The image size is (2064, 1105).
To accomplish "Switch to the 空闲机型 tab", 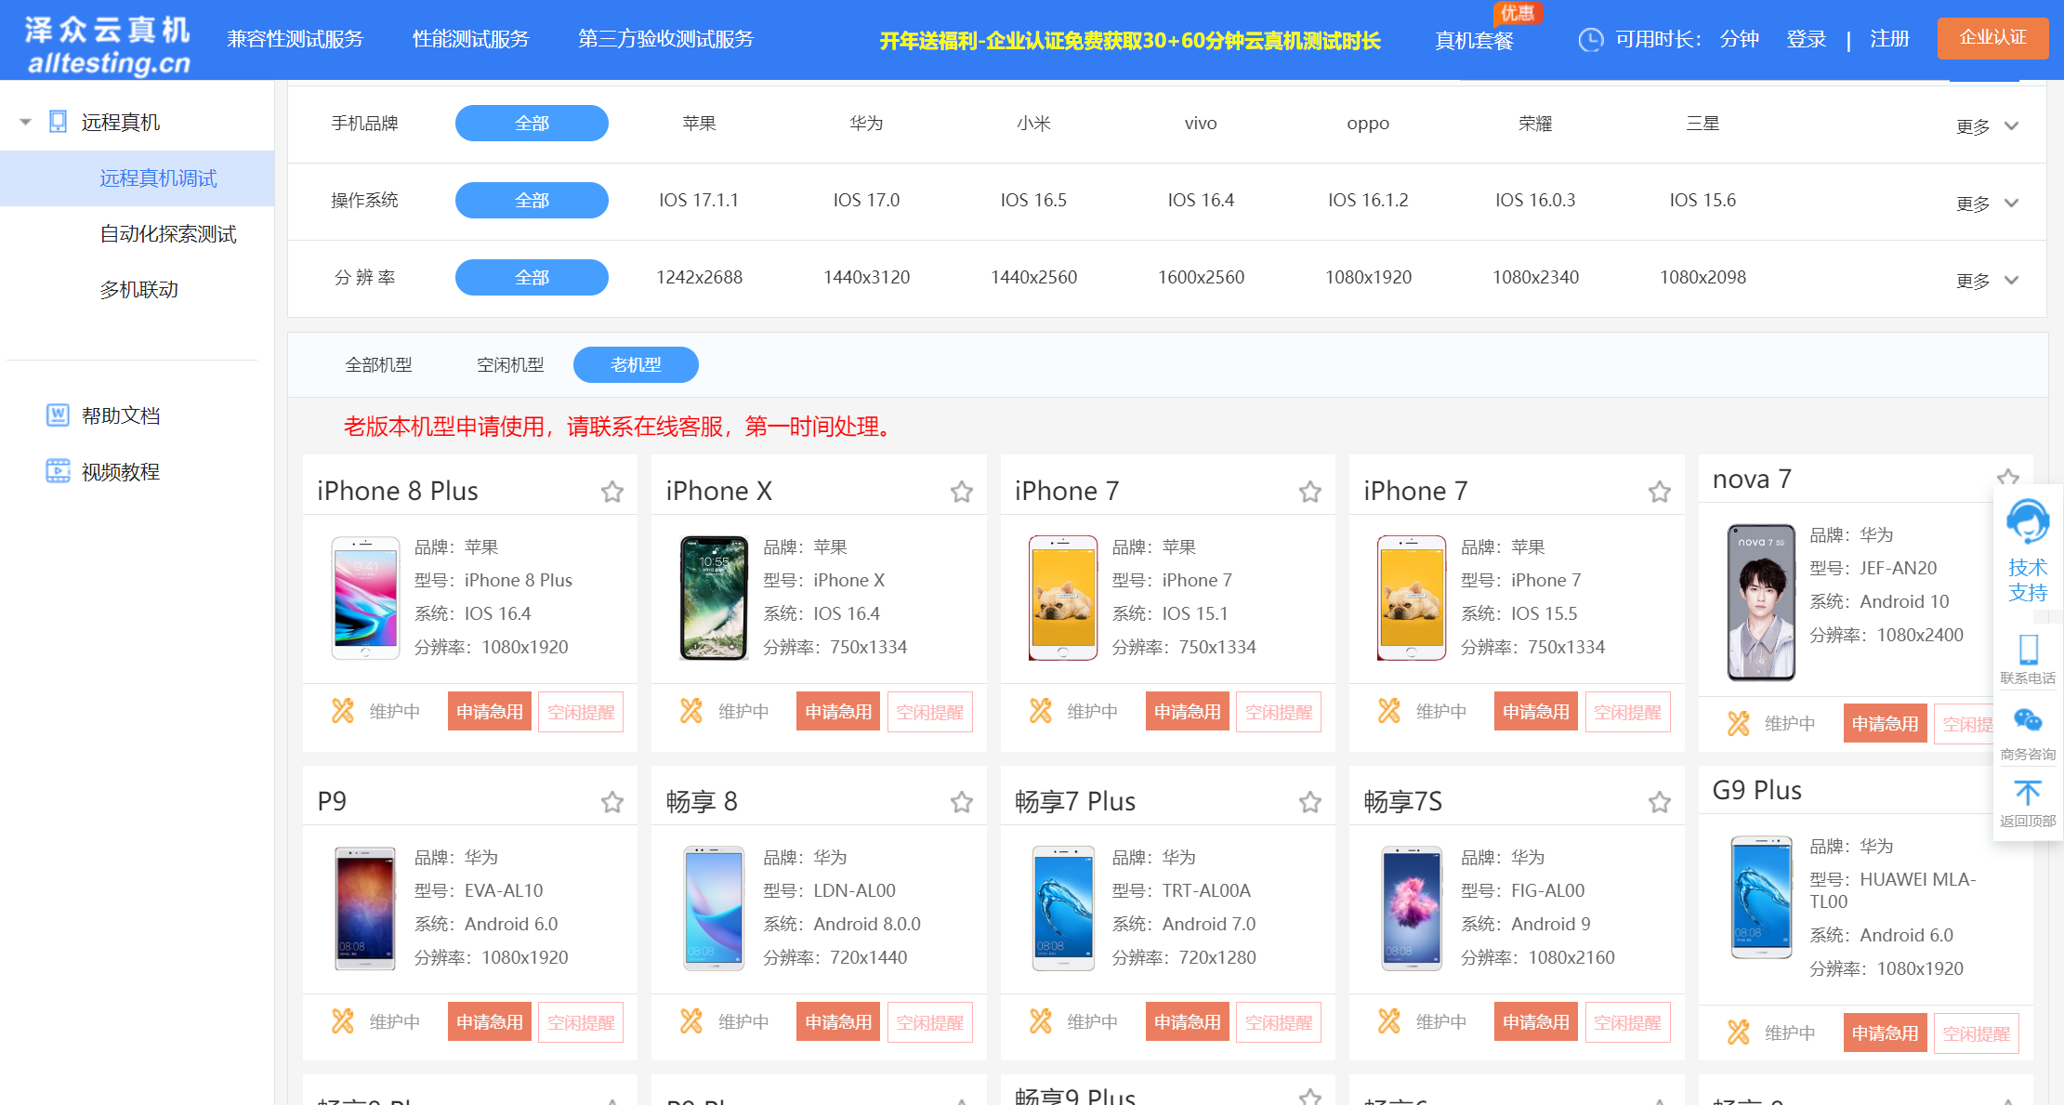I will 510,365.
